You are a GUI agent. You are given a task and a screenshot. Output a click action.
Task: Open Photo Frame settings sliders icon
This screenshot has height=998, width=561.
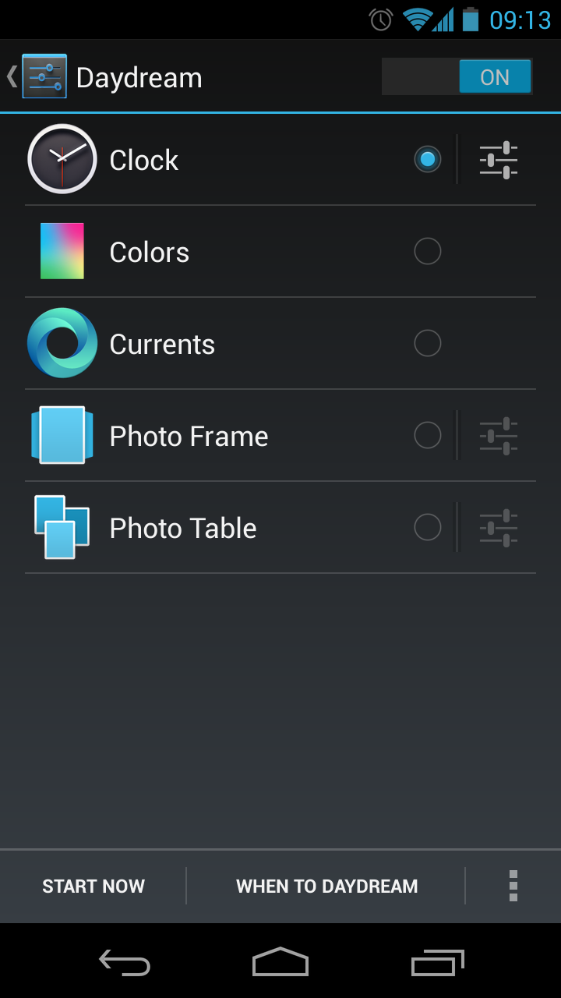coord(499,436)
